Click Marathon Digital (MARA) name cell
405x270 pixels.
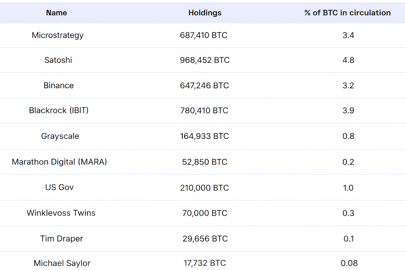[x=59, y=162]
